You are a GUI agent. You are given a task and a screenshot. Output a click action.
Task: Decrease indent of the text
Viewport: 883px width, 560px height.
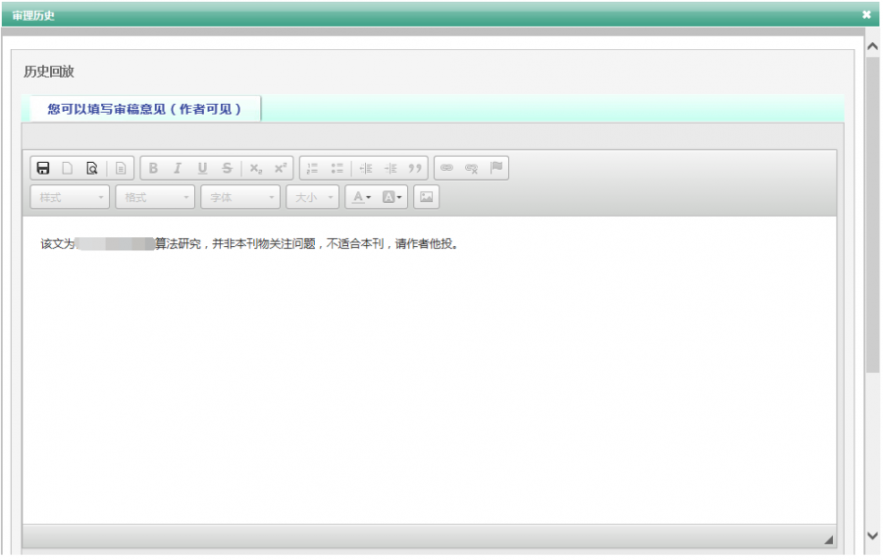366,168
